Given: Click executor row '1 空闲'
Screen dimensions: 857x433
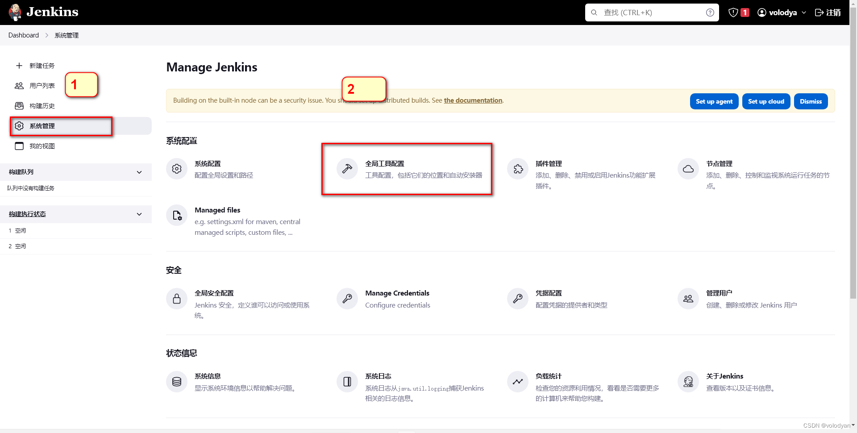Looking at the screenshot, I should tap(76, 231).
